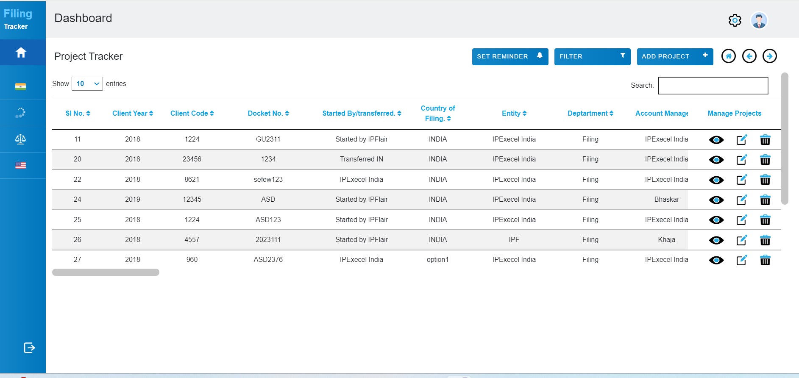Delete project with docket ASD2376
This screenshot has height=378, width=799.
pos(765,260)
